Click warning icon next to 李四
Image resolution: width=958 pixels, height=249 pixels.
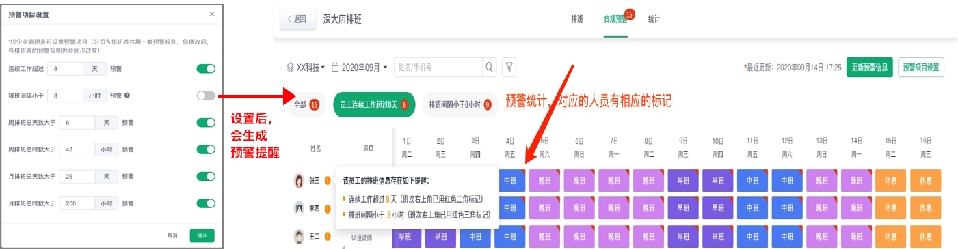(x=328, y=209)
